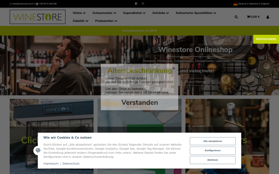Screen dimensions: 279x174
Task: Open the search magnifier icon
Action: (x=236, y=17)
